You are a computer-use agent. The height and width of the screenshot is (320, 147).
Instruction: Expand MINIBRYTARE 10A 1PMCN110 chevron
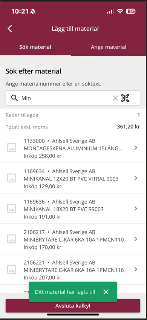click(136, 239)
